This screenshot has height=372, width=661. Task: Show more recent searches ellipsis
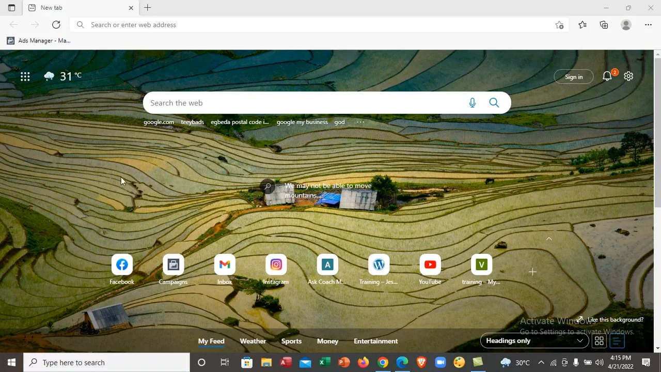pos(360,122)
